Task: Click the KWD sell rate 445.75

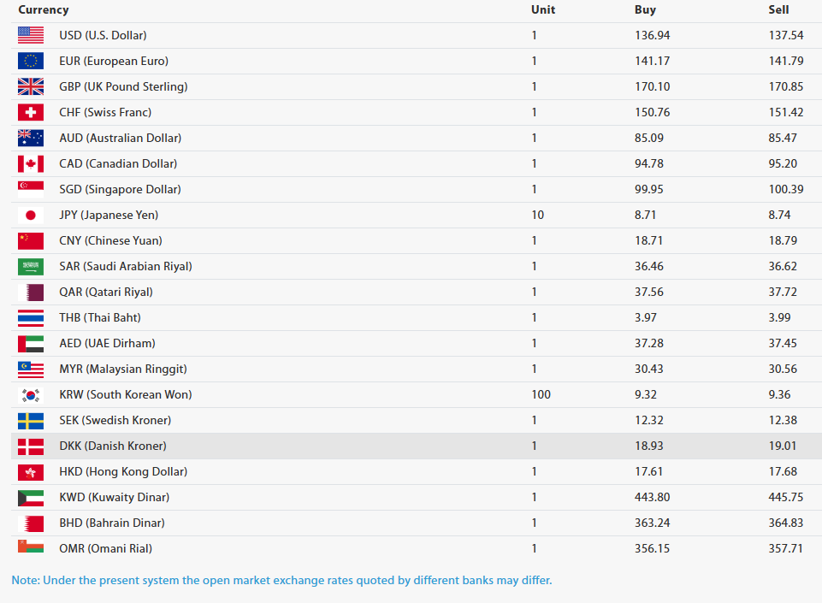Action: pos(786,497)
